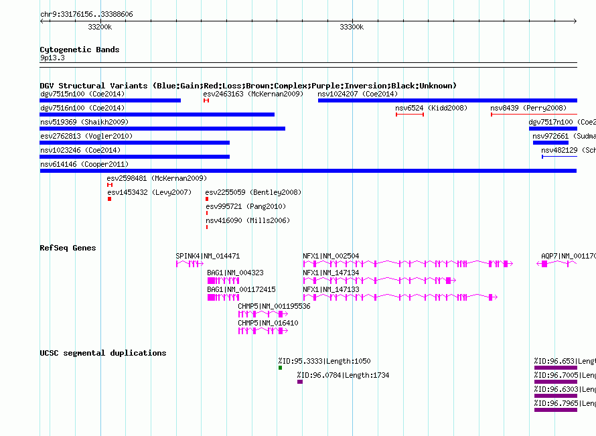Click the 33300k ruler label
The image size is (596, 436).
pyautogui.click(x=352, y=27)
